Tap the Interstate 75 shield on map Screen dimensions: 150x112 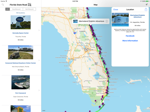tap(75, 33)
